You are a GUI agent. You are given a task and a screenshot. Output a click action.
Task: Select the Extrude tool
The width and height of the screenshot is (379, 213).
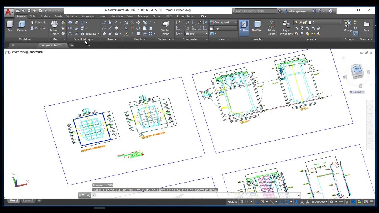[x=22, y=26]
